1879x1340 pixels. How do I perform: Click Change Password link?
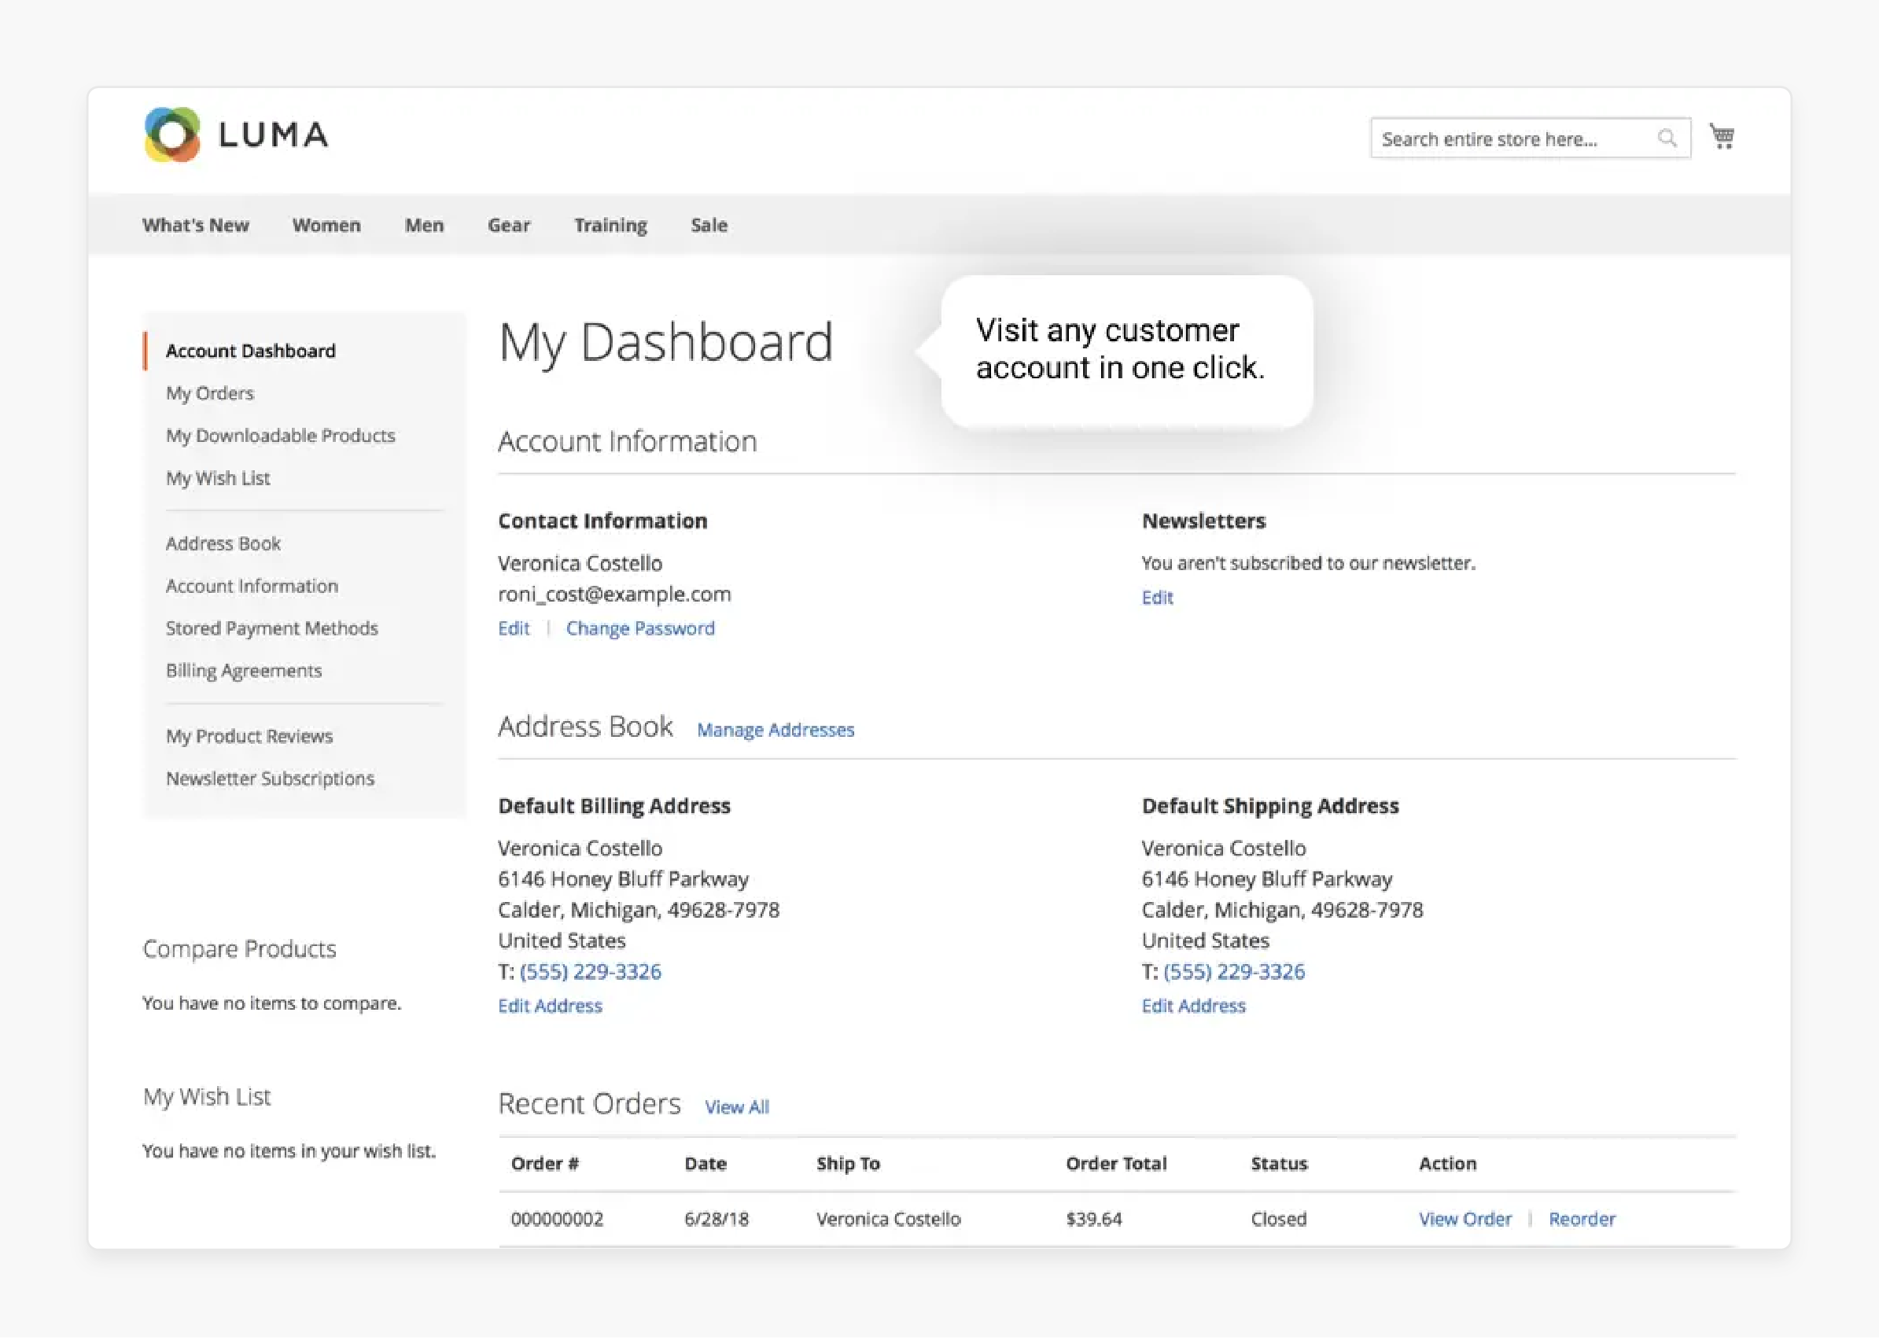(x=640, y=629)
